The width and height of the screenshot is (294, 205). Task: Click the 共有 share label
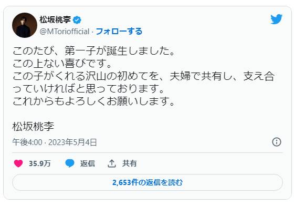click(x=129, y=163)
